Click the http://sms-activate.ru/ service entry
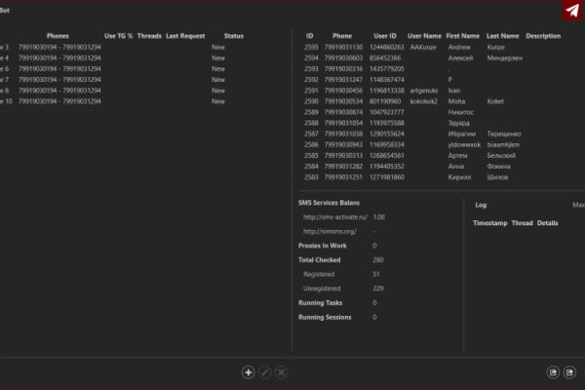The image size is (585, 390). (x=335, y=216)
